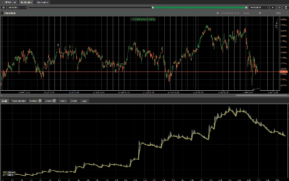The image size is (289, 181).
Task: Click the speed value label
Action: tap(278, 13)
